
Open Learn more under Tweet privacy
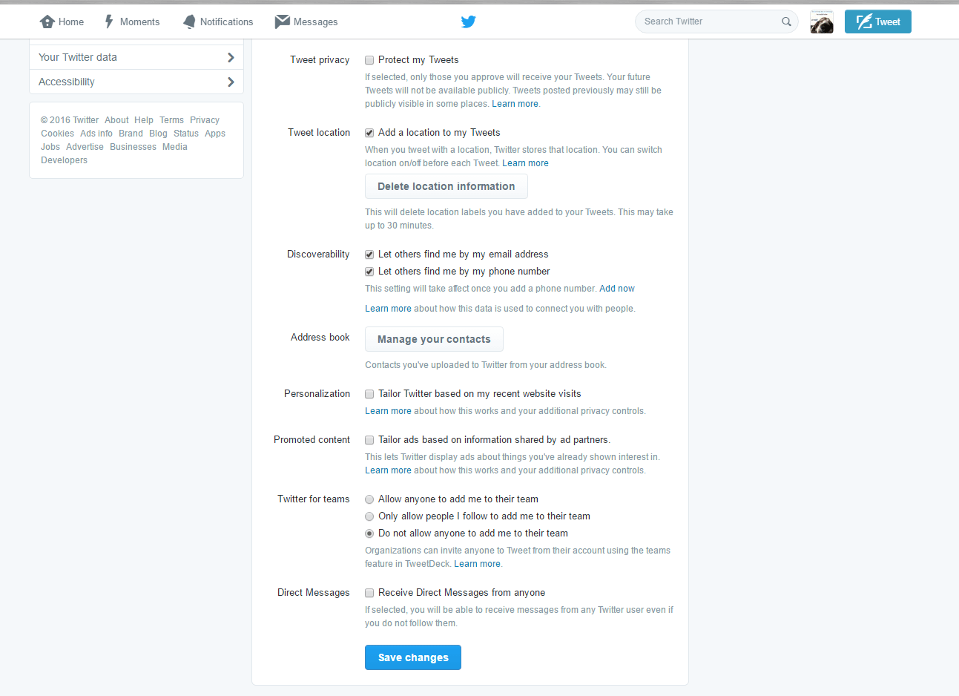515,104
